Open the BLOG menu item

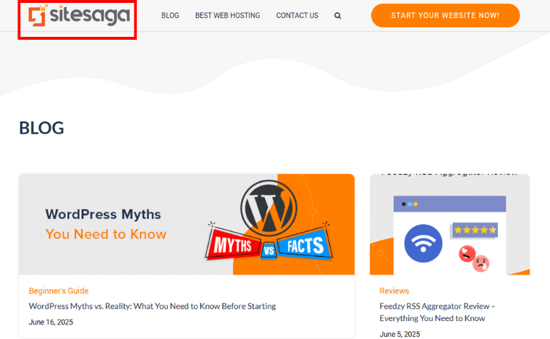coord(170,15)
